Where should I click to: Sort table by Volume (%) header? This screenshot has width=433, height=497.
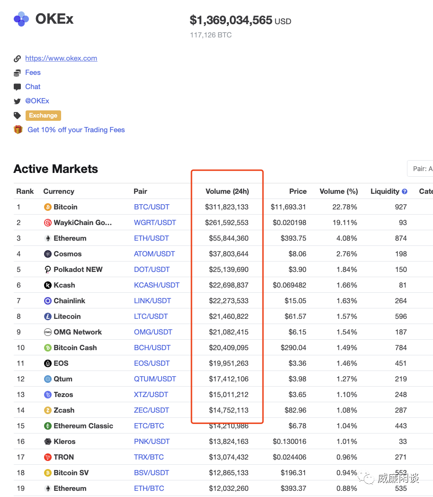coord(339,191)
